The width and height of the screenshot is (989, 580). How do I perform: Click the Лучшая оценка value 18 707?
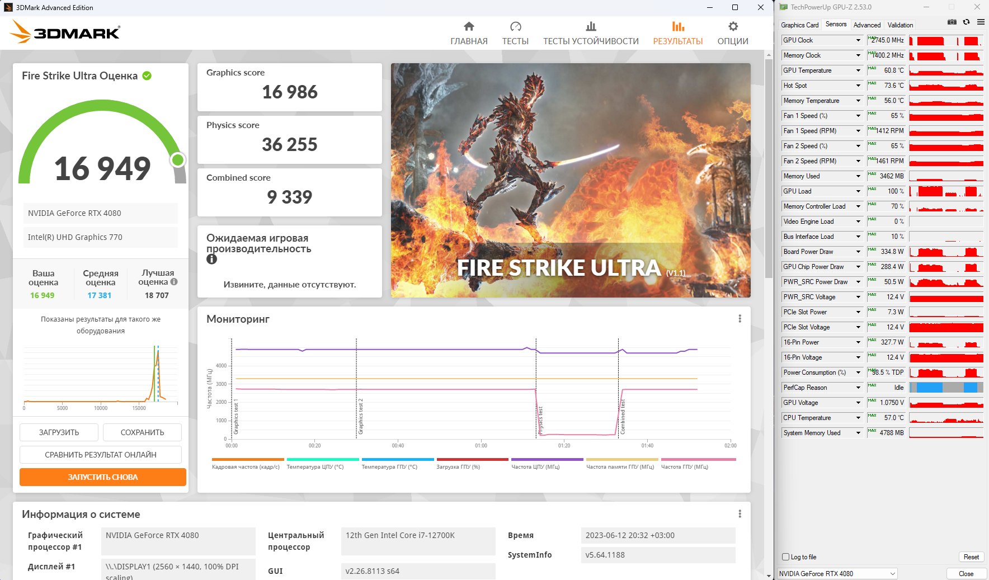pyautogui.click(x=157, y=295)
